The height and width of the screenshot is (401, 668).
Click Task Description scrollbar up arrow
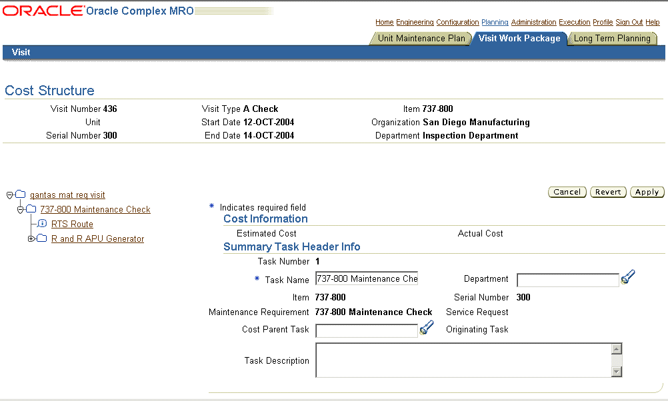pos(617,349)
